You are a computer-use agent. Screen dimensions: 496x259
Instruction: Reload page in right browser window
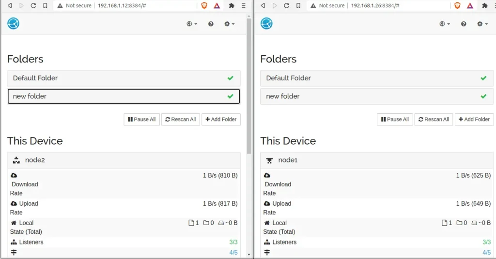(286, 5)
